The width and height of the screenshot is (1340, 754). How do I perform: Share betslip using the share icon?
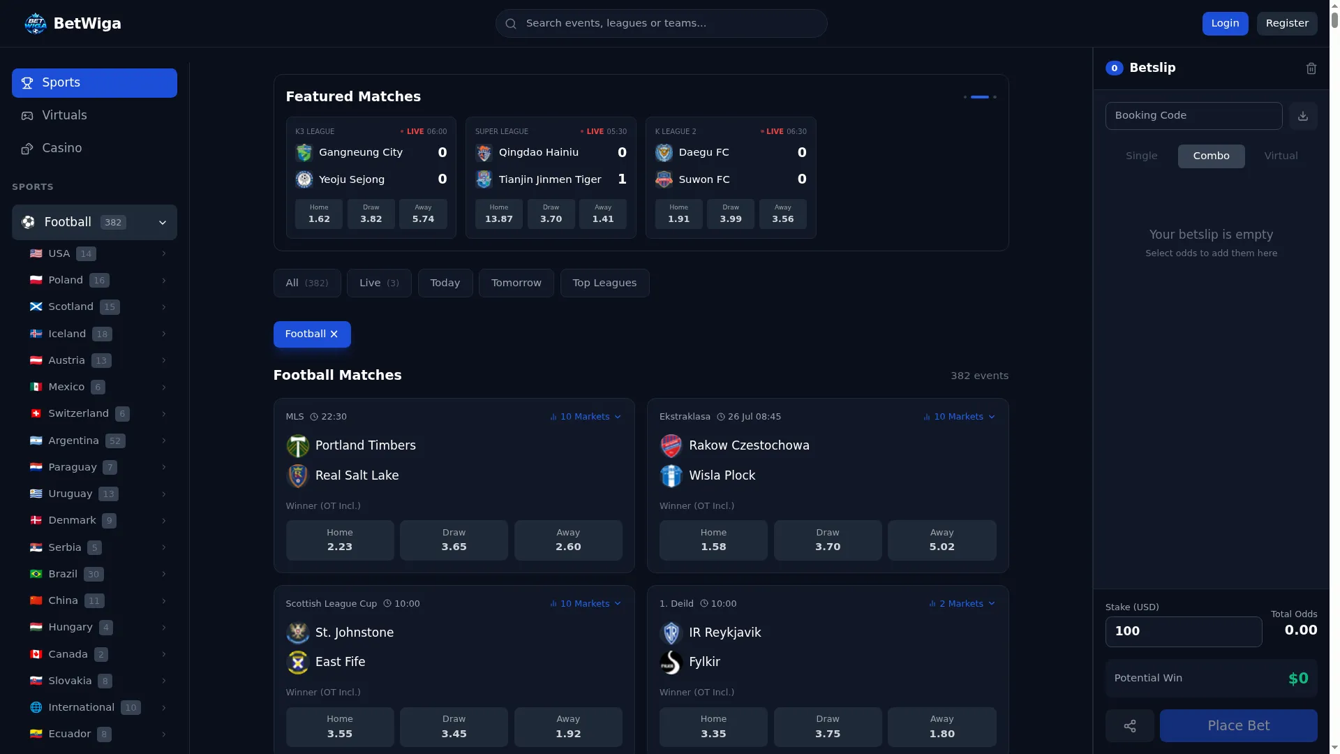(1129, 726)
